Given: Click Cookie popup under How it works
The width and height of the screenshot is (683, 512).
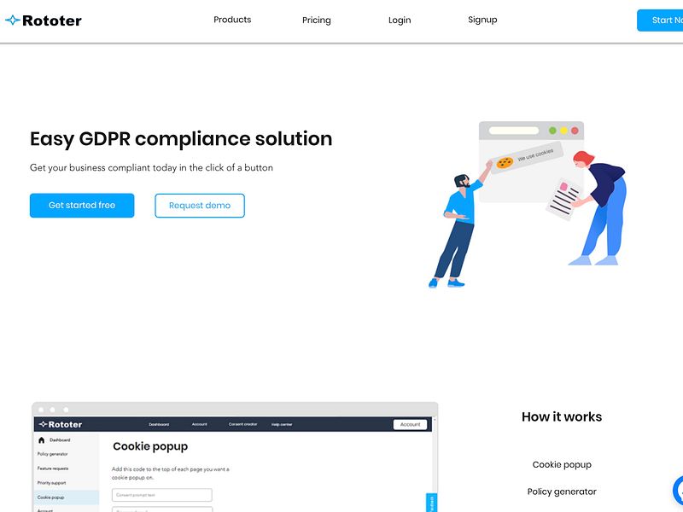Looking at the screenshot, I should 562,464.
